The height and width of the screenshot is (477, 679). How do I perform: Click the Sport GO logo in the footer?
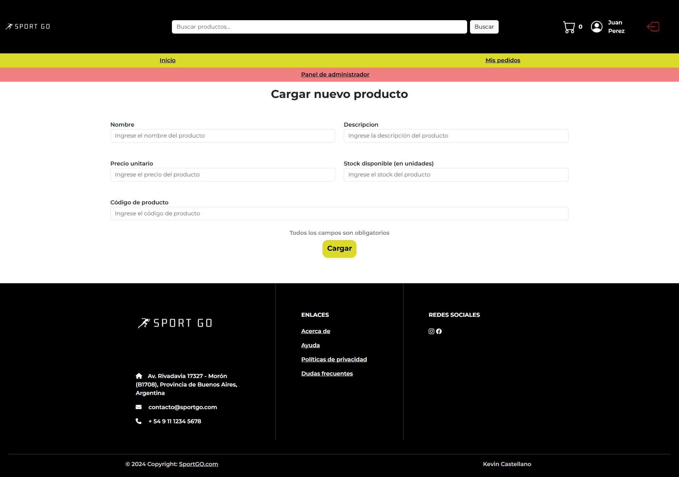coord(175,322)
